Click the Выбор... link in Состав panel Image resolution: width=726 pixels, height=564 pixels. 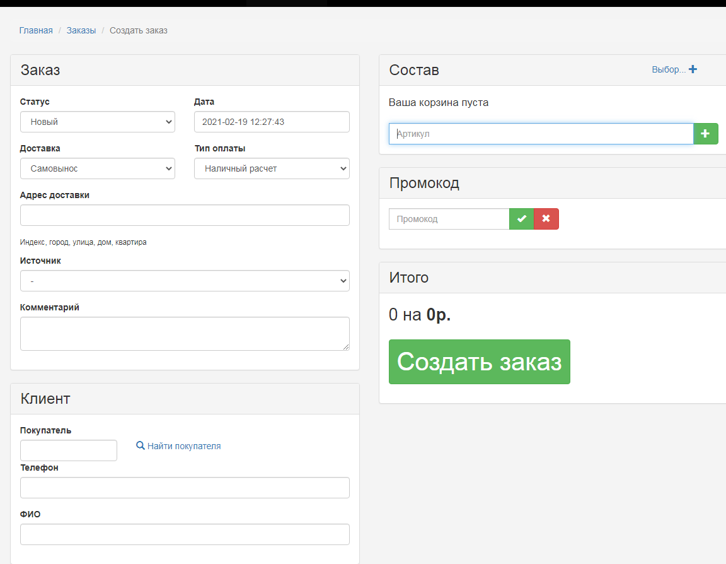(x=669, y=69)
